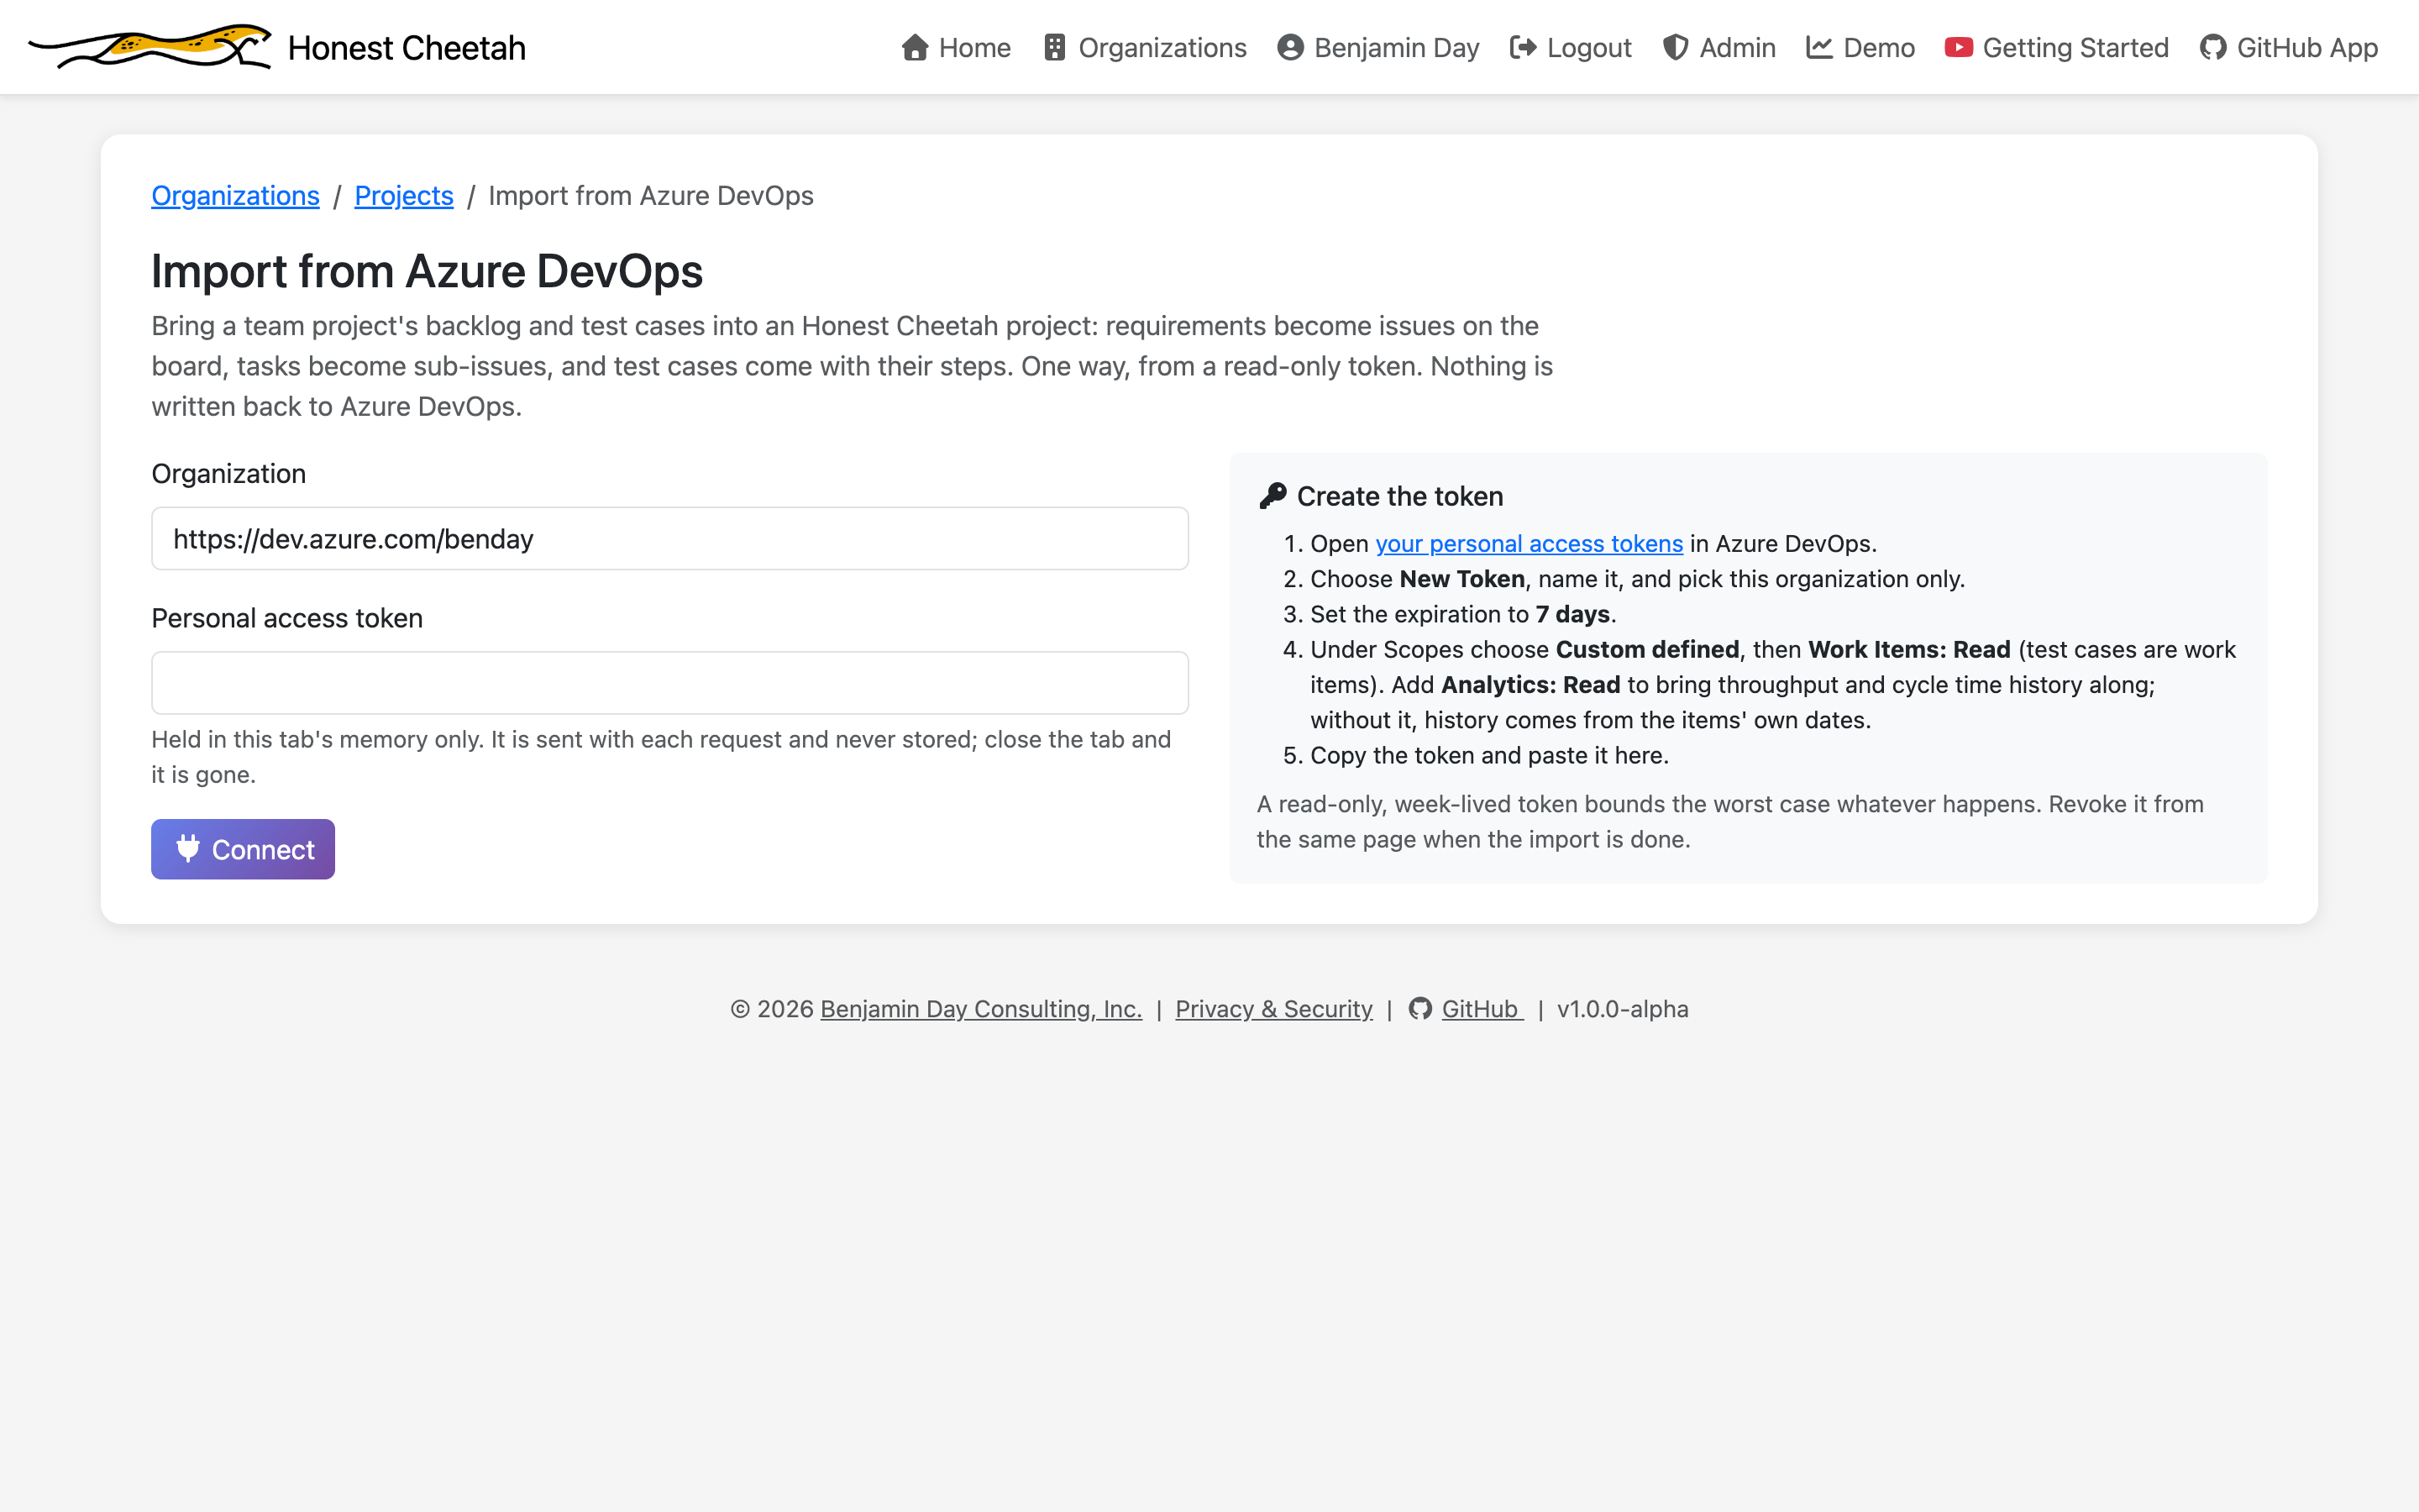This screenshot has height=1512, width=2419.
Task: Click the step 'Choose New Token, name it'
Action: [1637, 579]
